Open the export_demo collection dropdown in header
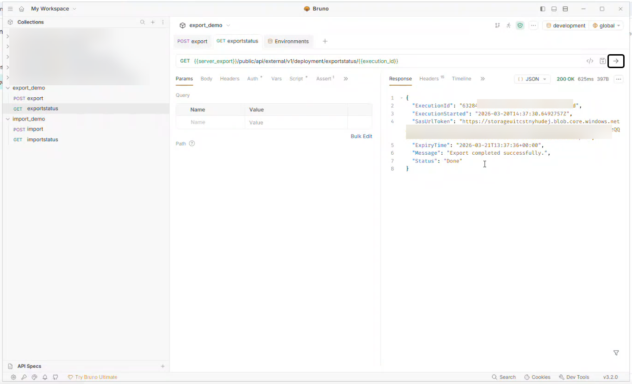Image resolution: width=632 pixels, height=384 pixels. click(205, 25)
